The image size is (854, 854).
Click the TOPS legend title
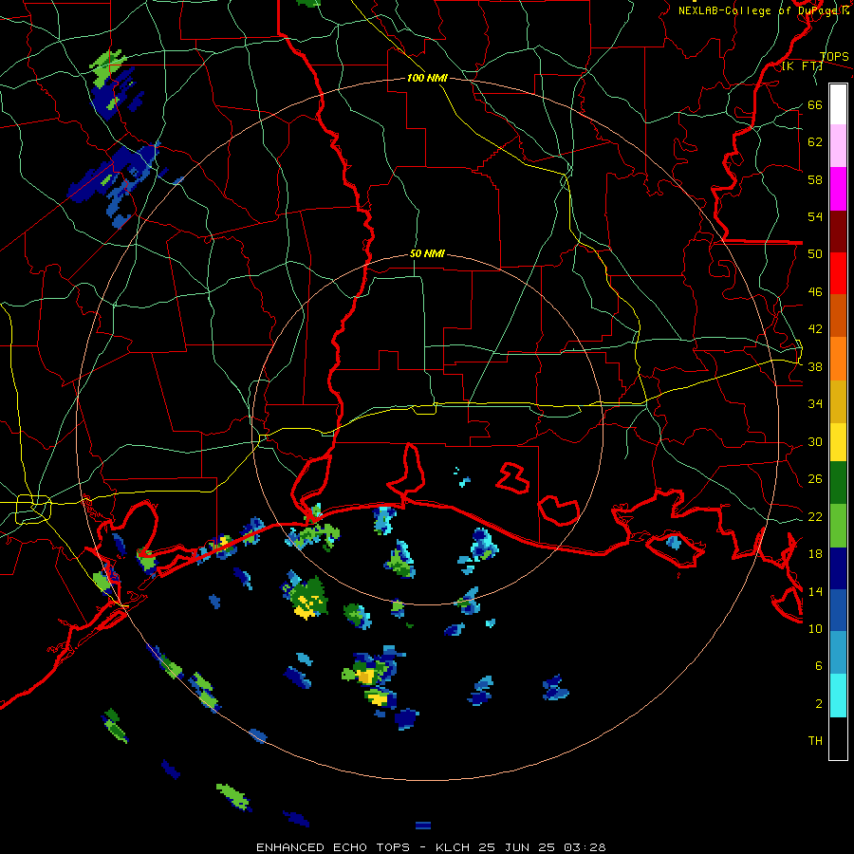[x=834, y=56]
